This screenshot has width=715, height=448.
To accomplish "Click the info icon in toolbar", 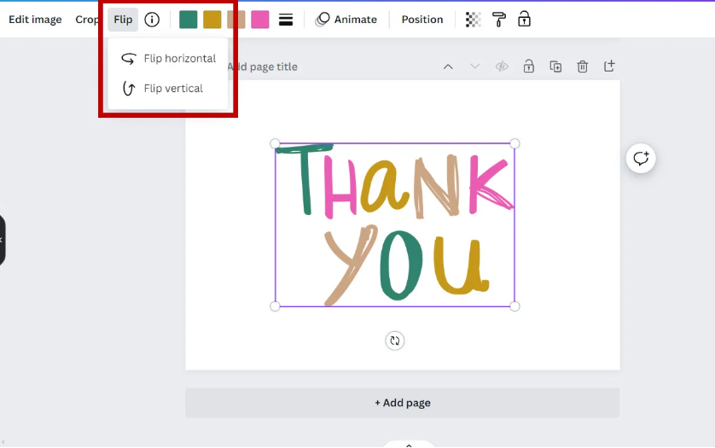I will click(152, 20).
